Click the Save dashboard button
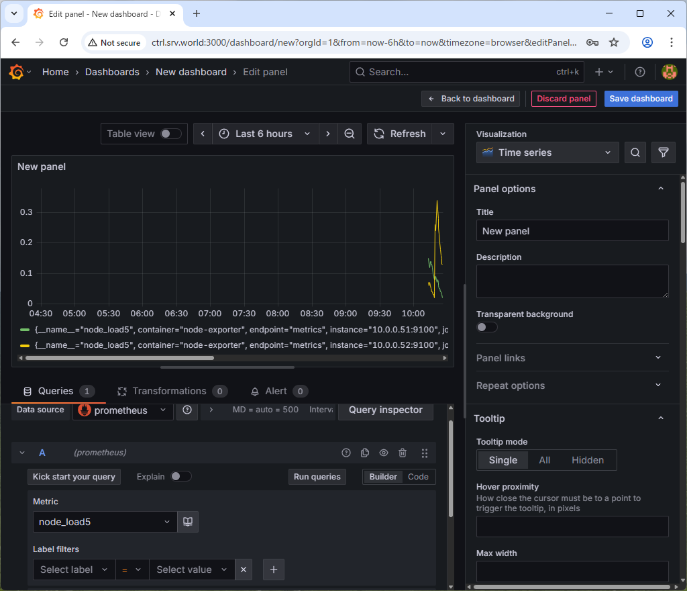Image resolution: width=687 pixels, height=591 pixels. pyautogui.click(x=641, y=99)
